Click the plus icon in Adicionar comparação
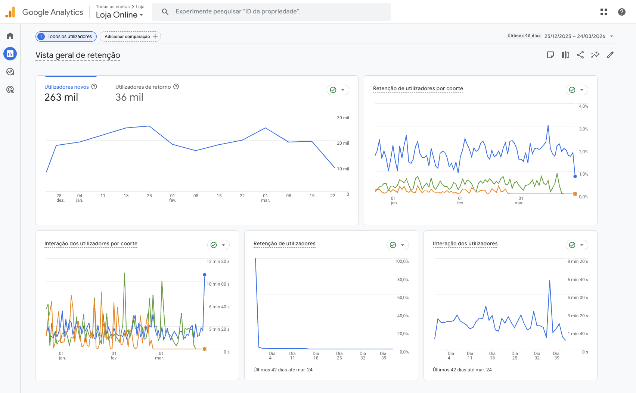 point(155,36)
